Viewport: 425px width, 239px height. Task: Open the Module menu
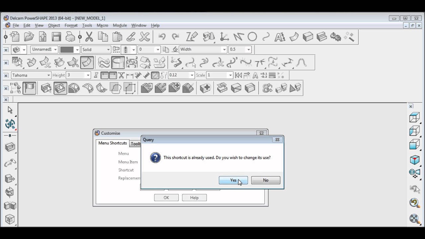pyautogui.click(x=120, y=25)
